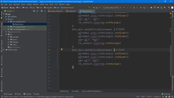Toggle the Structure side tab
This screenshot has height=98, width=174.
point(2,60)
